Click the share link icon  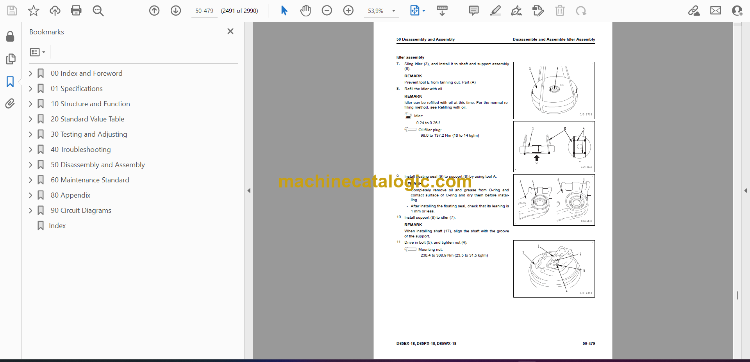tap(694, 11)
